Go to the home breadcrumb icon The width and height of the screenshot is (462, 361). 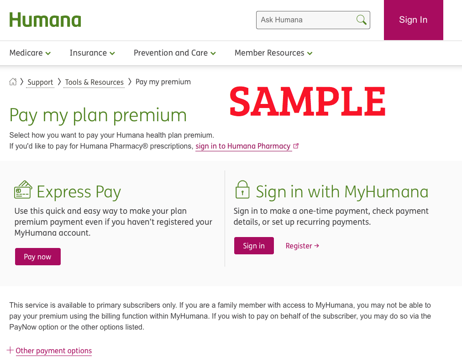[x=13, y=82]
